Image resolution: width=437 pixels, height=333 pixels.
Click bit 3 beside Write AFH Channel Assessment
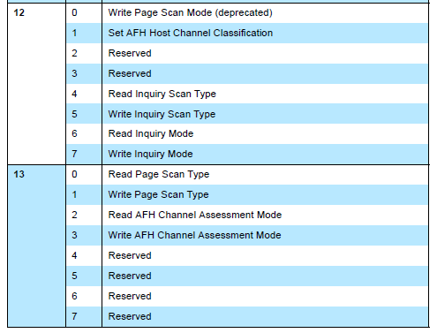click(x=74, y=235)
